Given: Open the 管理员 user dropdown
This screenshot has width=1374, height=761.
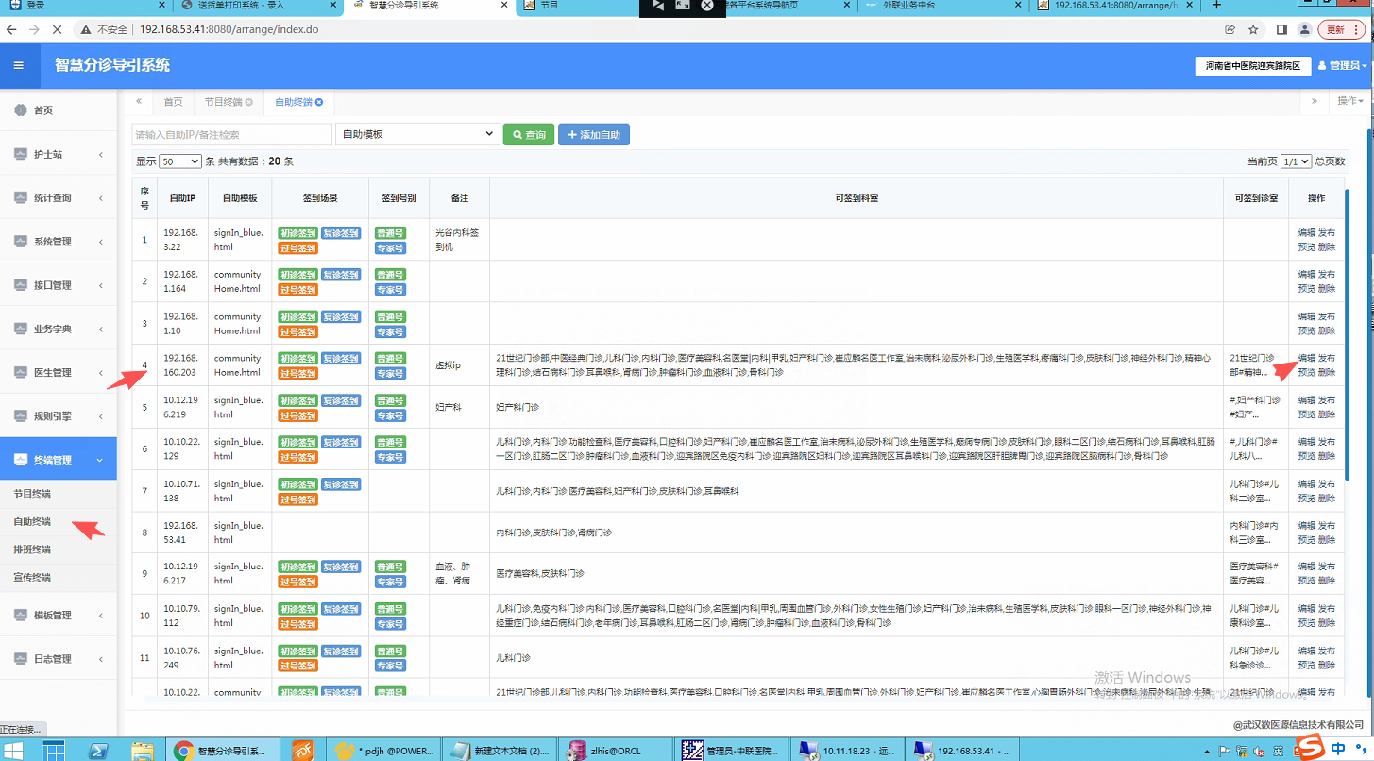Looking at the screenshot, I should (1342, 66).
